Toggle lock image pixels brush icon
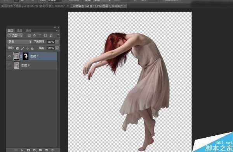This screenshot has height=152, width=233. (22, 48)
